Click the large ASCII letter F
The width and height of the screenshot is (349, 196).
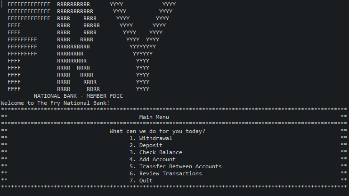29,47
